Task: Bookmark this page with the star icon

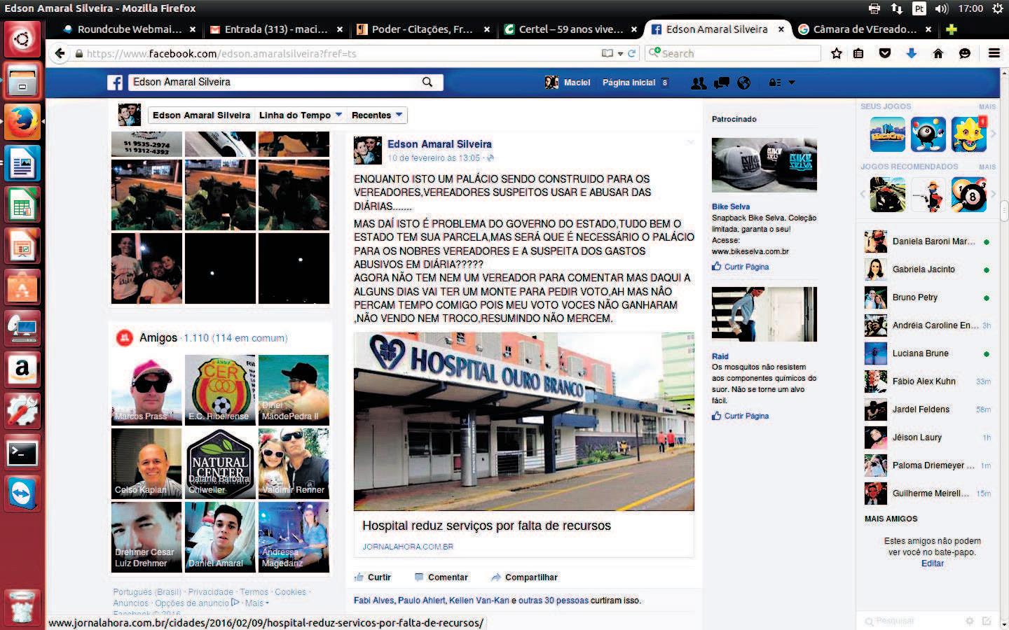Action: [x=837, y=53]
